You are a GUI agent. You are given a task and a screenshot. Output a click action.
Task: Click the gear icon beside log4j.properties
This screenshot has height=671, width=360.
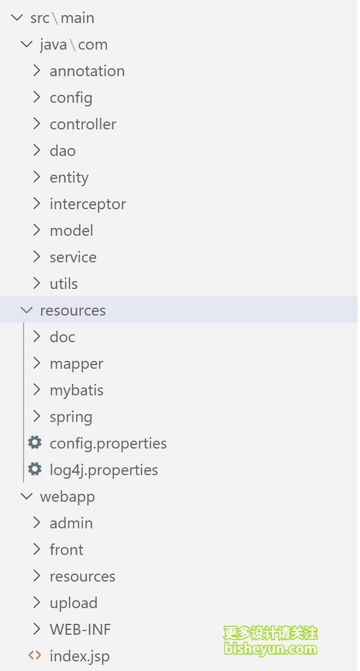click(34, 469)
